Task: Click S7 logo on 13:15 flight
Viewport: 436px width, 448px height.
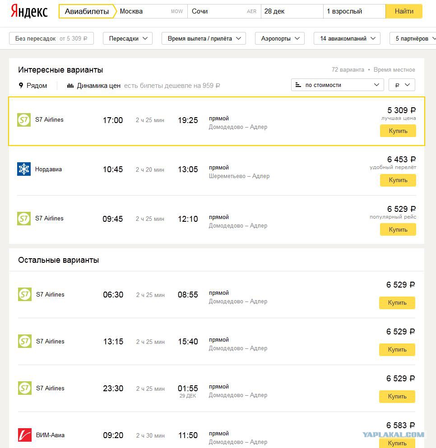Action: point(25,341)
